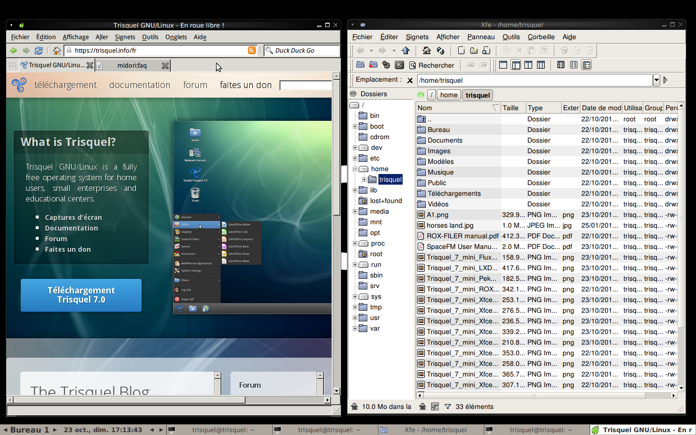696x435 pixels.
Task: Click Téléchargement Trisquel 7.0 button
Action: tap(81, 295)
